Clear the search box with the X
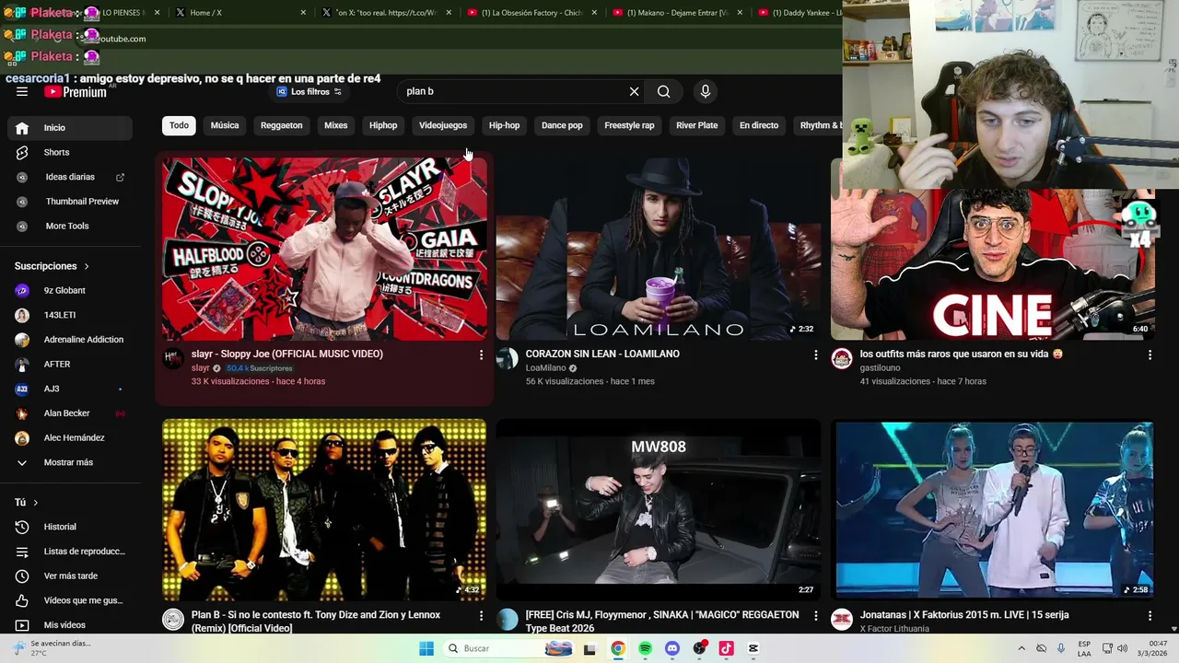 point(634,91)
